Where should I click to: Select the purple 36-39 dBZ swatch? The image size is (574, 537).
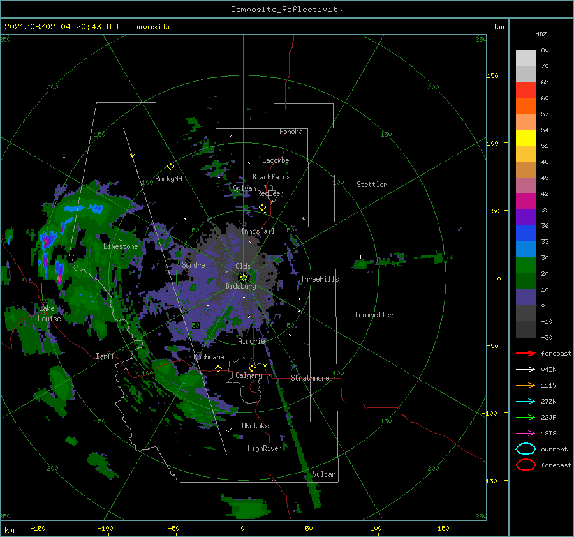pyautogui.click(x=526, y=217)
